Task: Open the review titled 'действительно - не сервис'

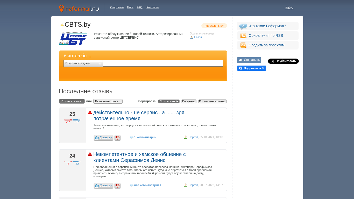Action: [x=139, y=116]
